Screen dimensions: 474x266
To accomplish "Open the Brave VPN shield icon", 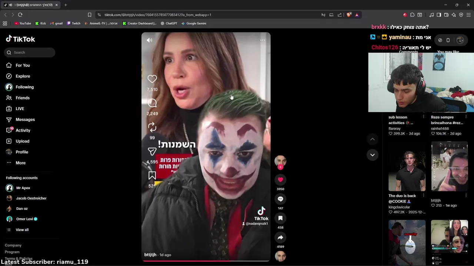I will [x=461, y=15].
